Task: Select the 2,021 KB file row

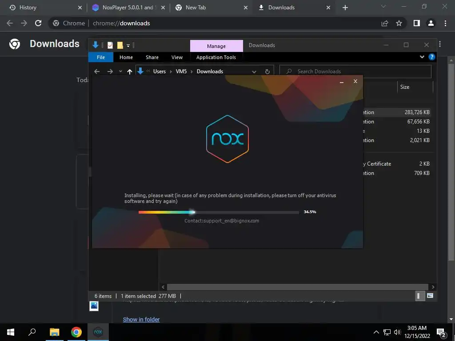Action: [397, 140]
